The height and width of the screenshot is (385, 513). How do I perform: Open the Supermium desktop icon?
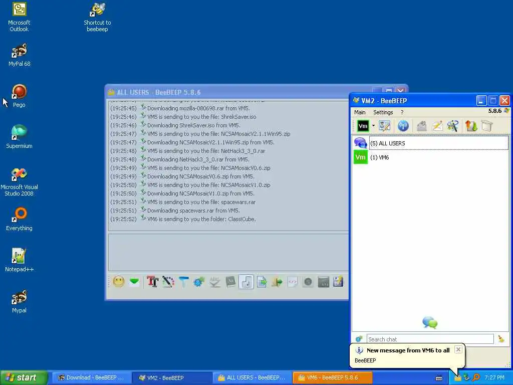[x=19, y=137]
